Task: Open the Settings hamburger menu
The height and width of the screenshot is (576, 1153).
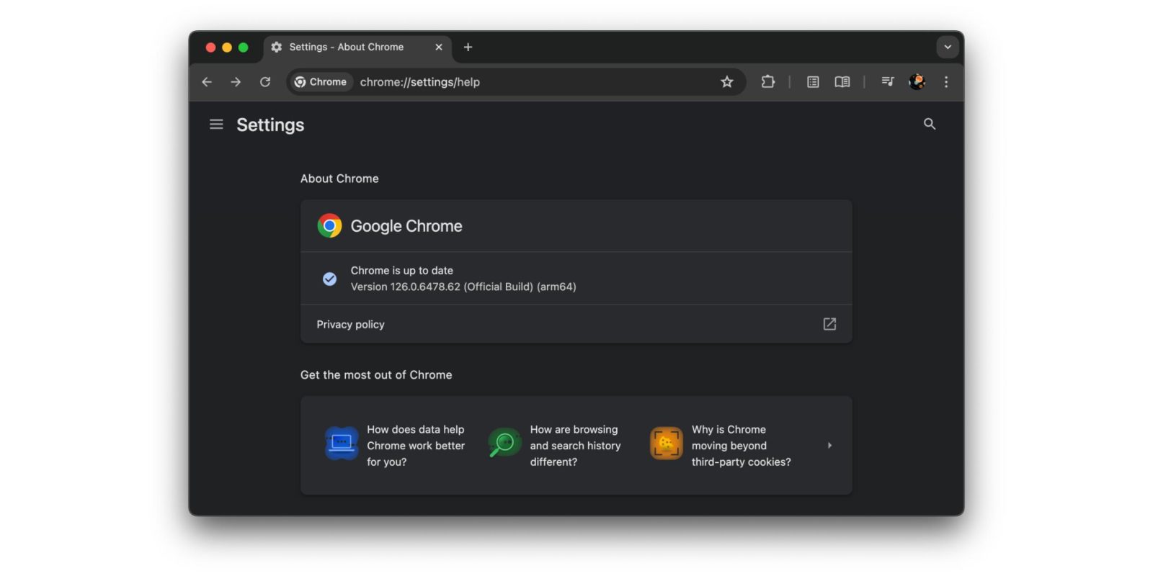Action: [216, 125]
